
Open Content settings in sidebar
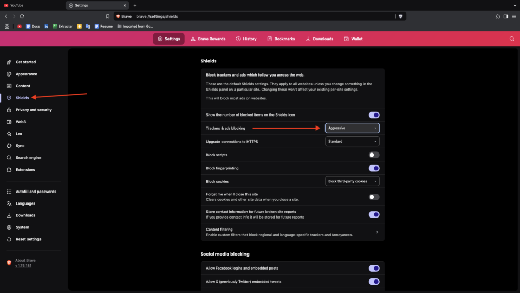coord(19,86)
